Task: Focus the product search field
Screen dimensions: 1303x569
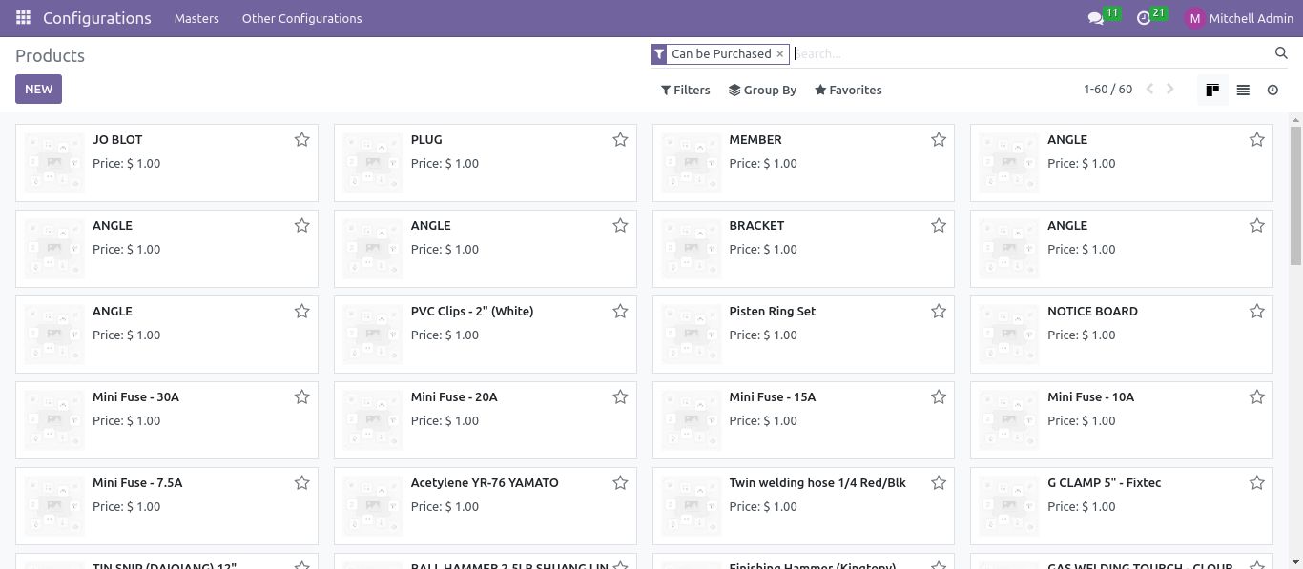Action: tap(1030, 54)
